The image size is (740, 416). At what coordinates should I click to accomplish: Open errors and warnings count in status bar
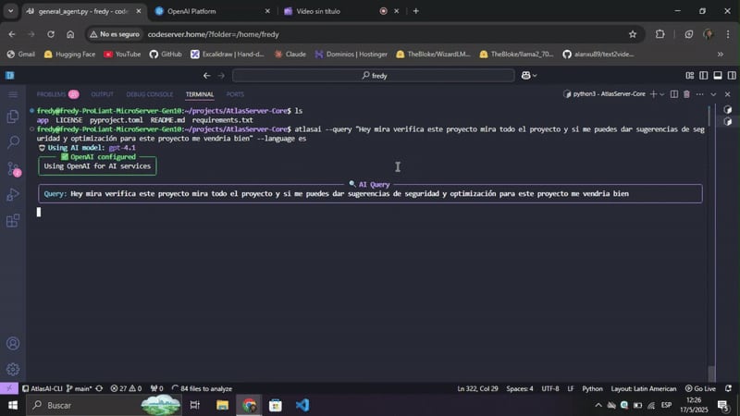126,388
